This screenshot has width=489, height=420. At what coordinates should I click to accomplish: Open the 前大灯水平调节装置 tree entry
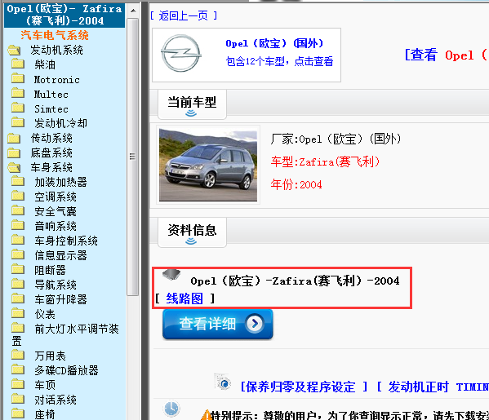tap(77, 329)
